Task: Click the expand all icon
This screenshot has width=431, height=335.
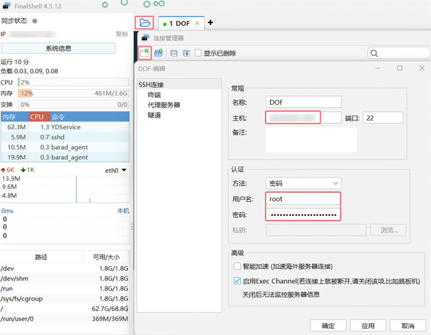Action: point(186,53)
